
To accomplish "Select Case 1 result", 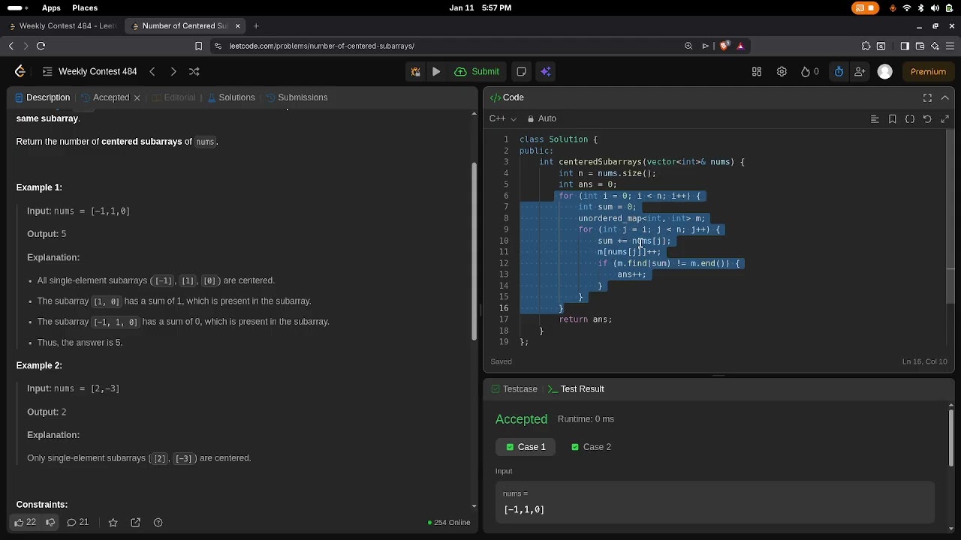I will (526, 447).
